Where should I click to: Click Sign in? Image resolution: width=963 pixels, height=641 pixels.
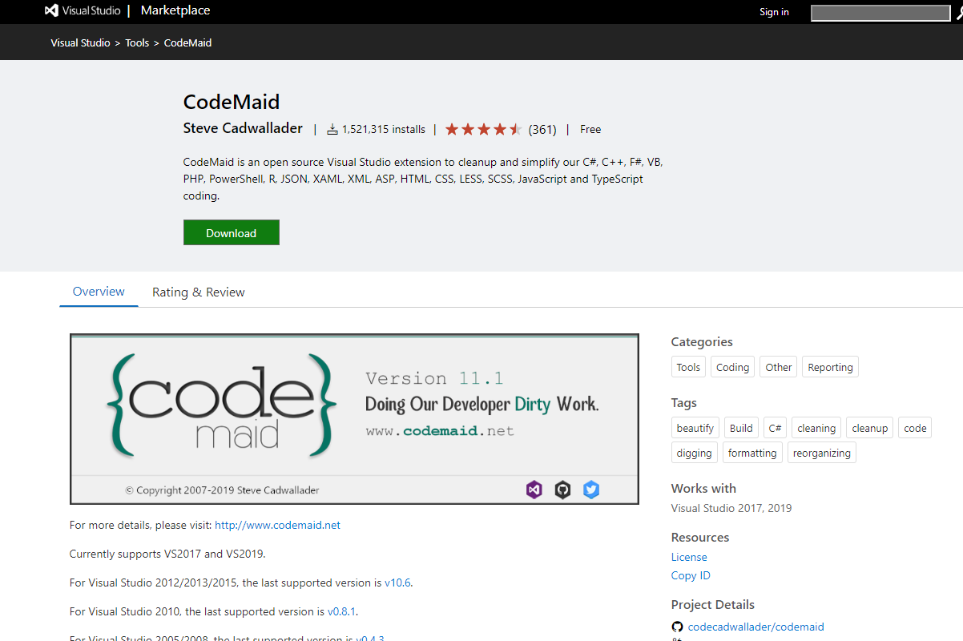point(774,12)
